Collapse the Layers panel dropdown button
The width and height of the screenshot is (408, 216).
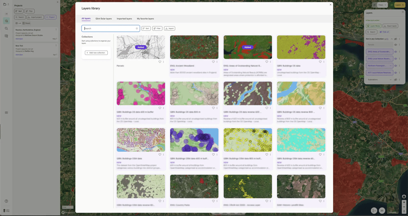pyautogui.click(x=399, y=5)
